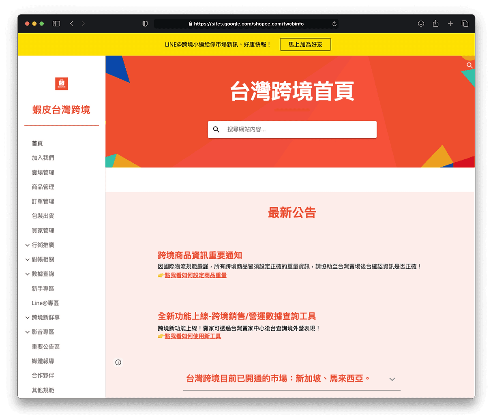Open the 跨境新鮮事 sidebar label
This screenshot has width=493, height=420.
coord(46,317)
